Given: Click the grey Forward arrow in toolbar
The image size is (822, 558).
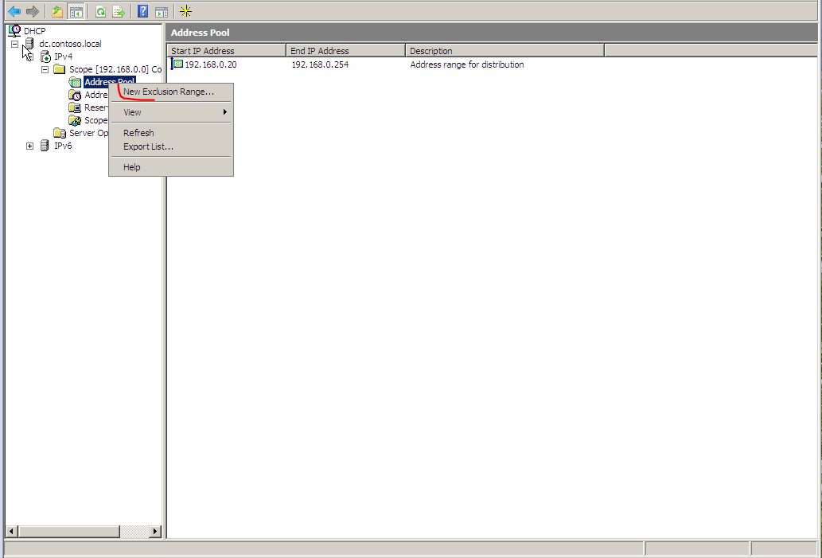Looking at the screenshot, I should click(x=33, y=11).
